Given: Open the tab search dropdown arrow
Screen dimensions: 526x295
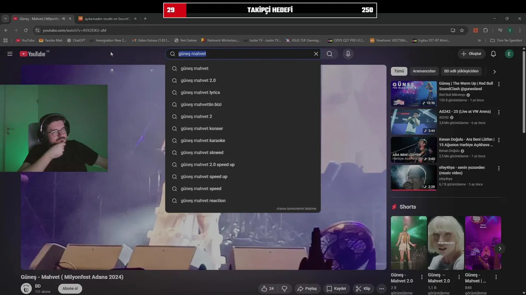Looking at the screenshot, I should click(5, 18).
